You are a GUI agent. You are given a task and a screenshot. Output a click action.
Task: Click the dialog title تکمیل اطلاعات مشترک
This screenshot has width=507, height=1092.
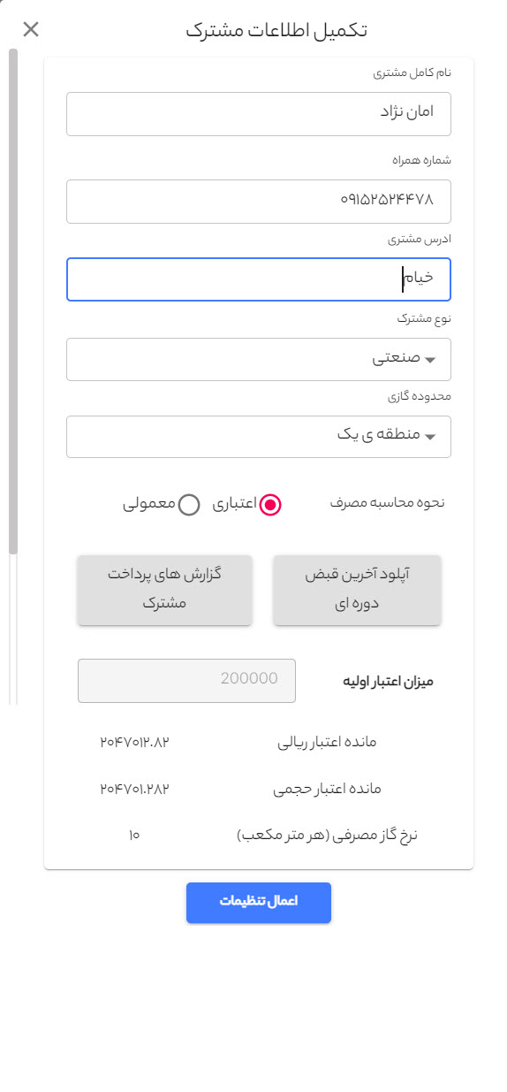tap(276, 30)
